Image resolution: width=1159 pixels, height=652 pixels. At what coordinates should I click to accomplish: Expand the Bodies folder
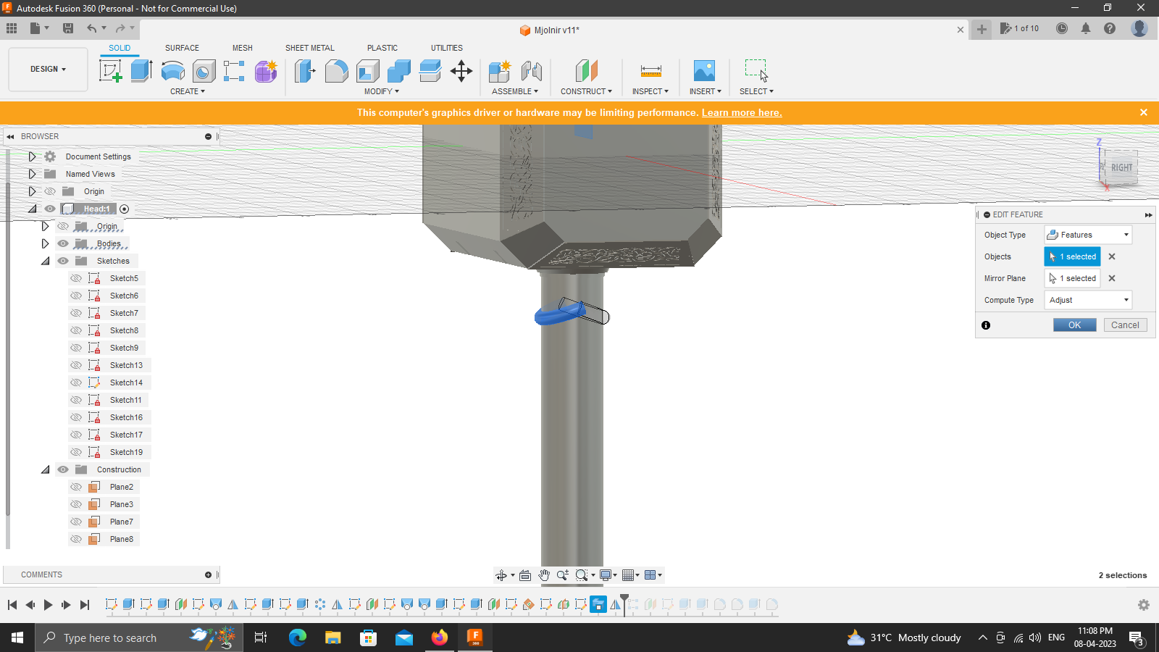pyautogui.click(x=45, y=243)
